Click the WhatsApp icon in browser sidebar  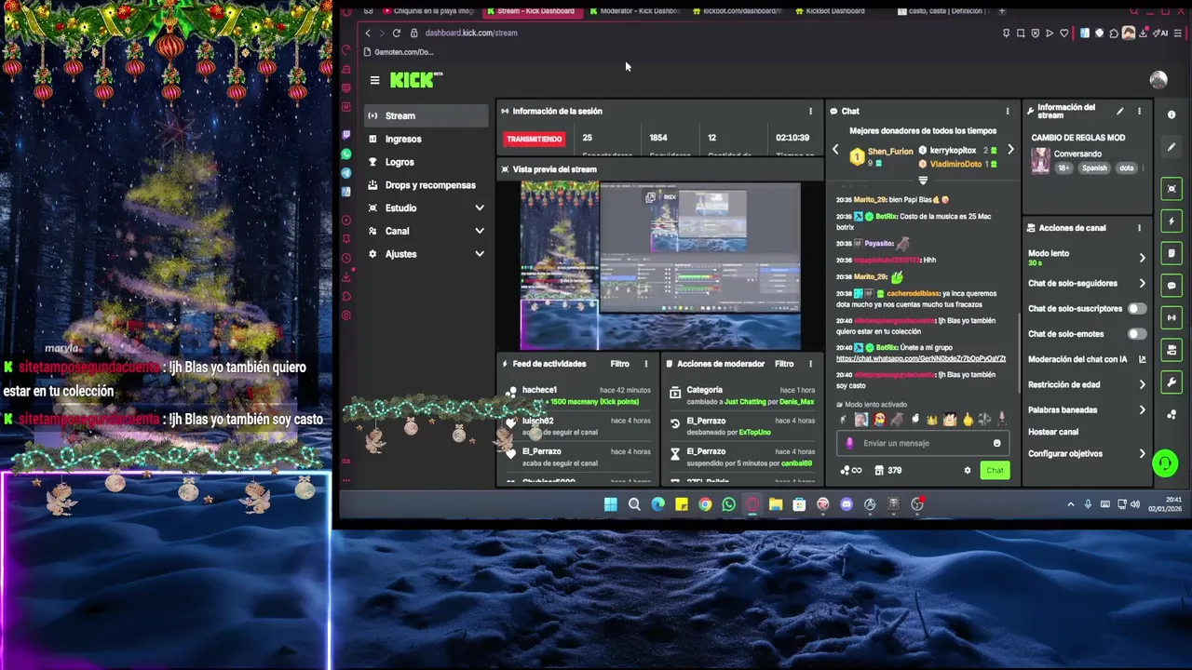346,154
